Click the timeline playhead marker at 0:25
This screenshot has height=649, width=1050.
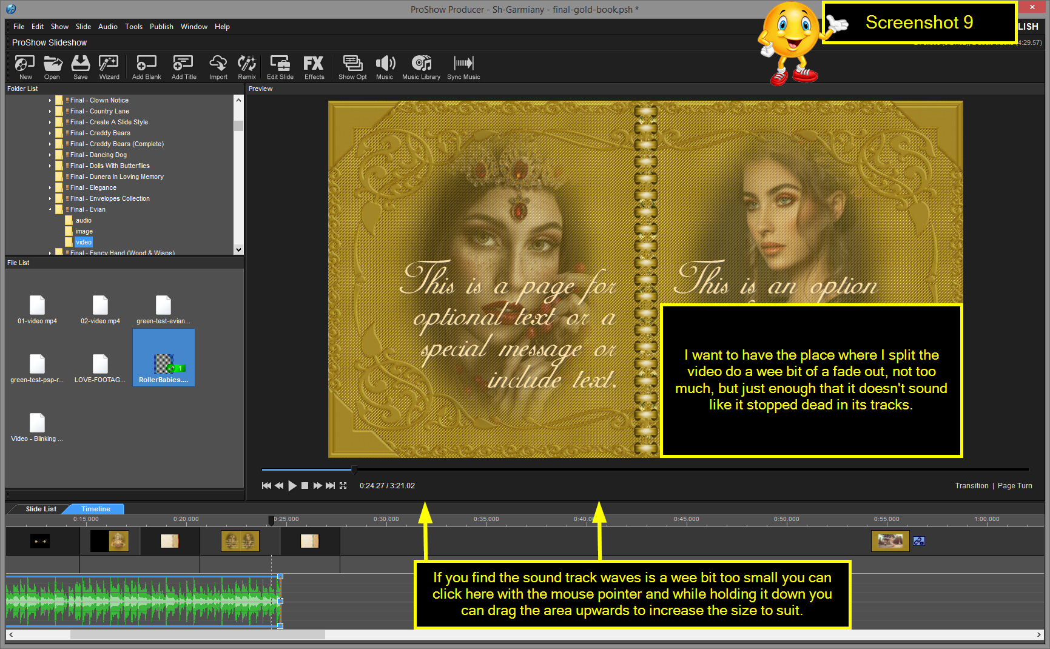tap(271, 520)
